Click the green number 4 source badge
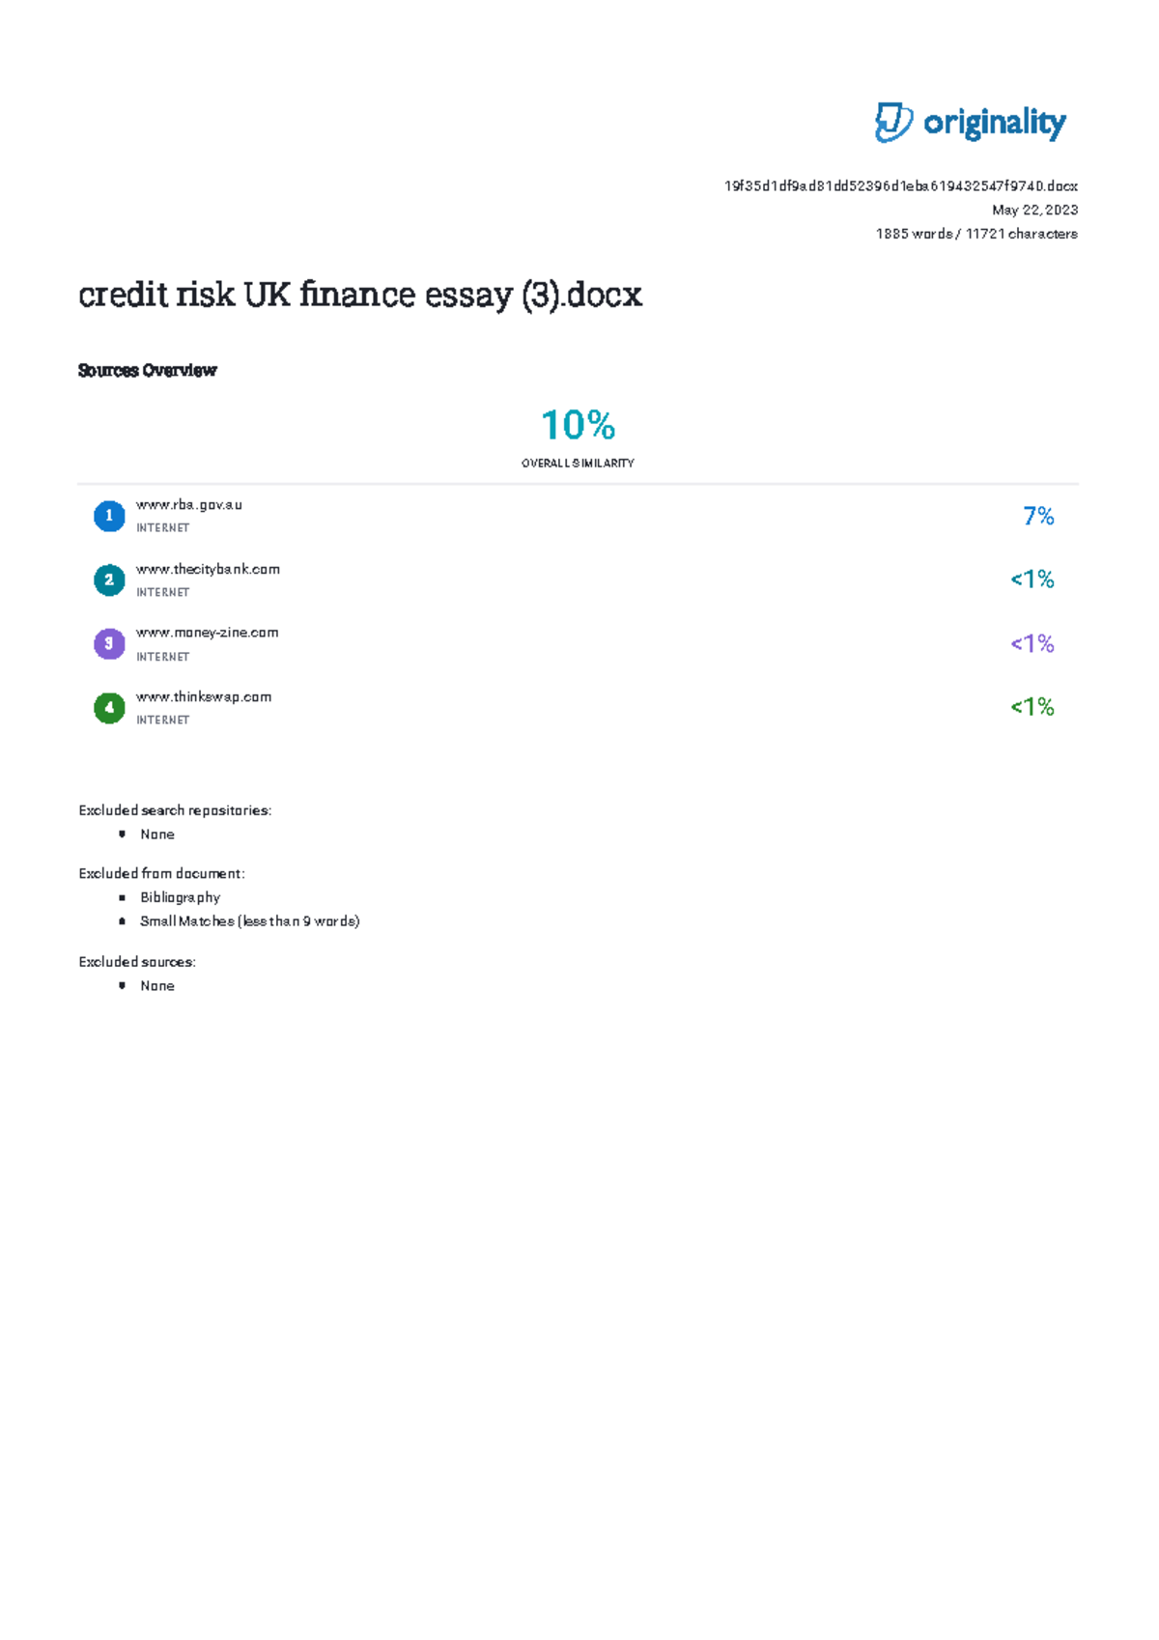This screenshot has height=1640, width=1159. click(109, 708)
